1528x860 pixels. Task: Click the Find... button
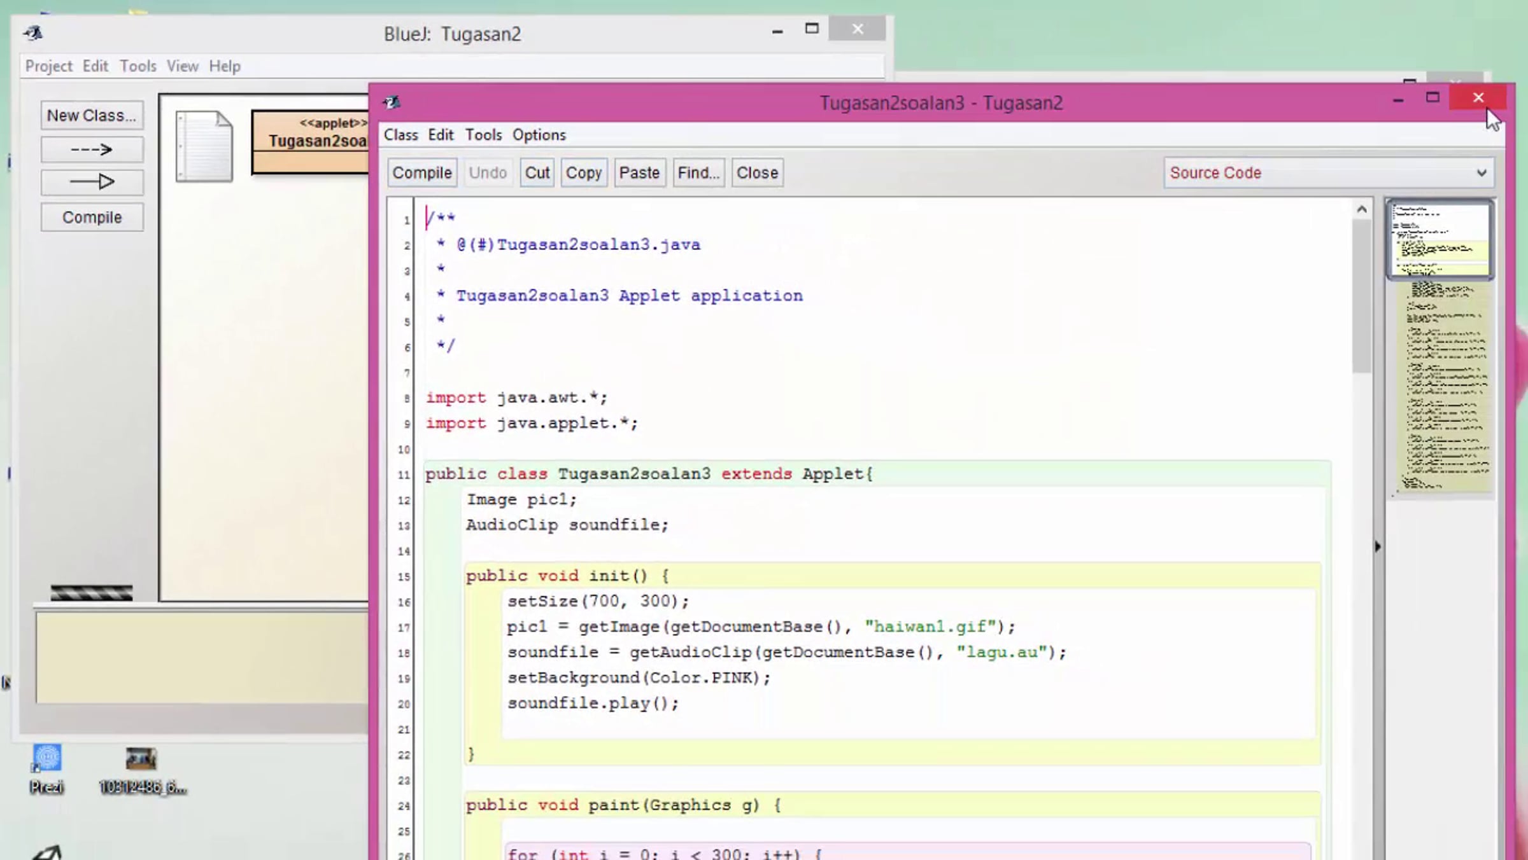698,173
